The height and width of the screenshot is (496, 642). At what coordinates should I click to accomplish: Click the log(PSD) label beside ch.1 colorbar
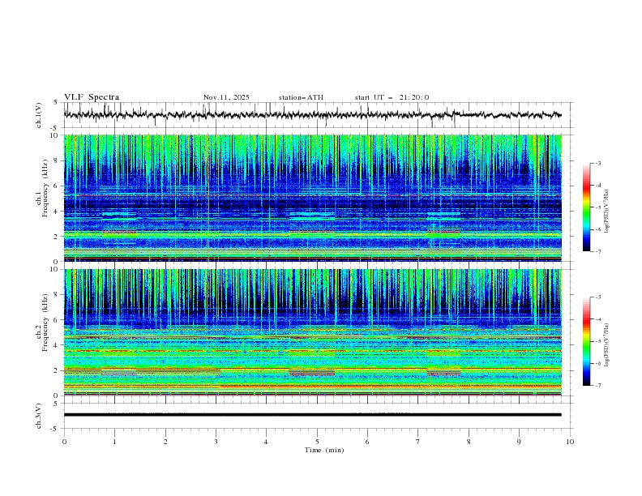pyautogui.click(x=607, y=212)
